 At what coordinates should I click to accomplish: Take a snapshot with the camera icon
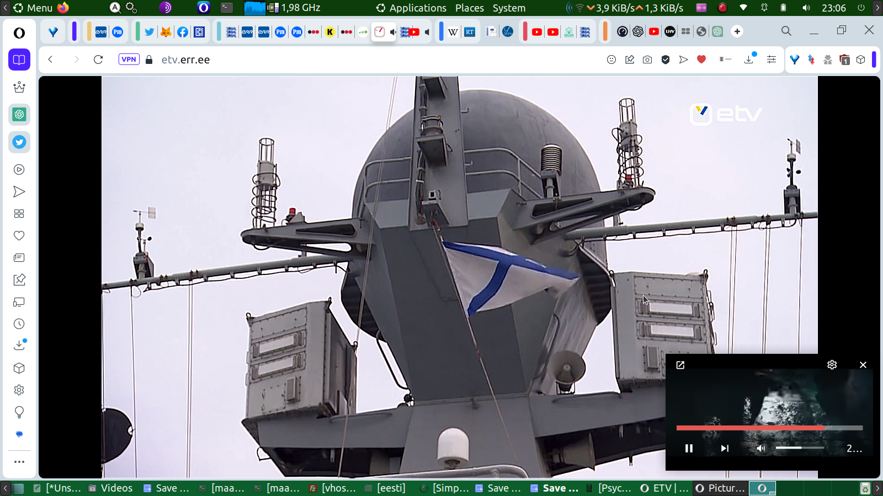coord(647,60)
